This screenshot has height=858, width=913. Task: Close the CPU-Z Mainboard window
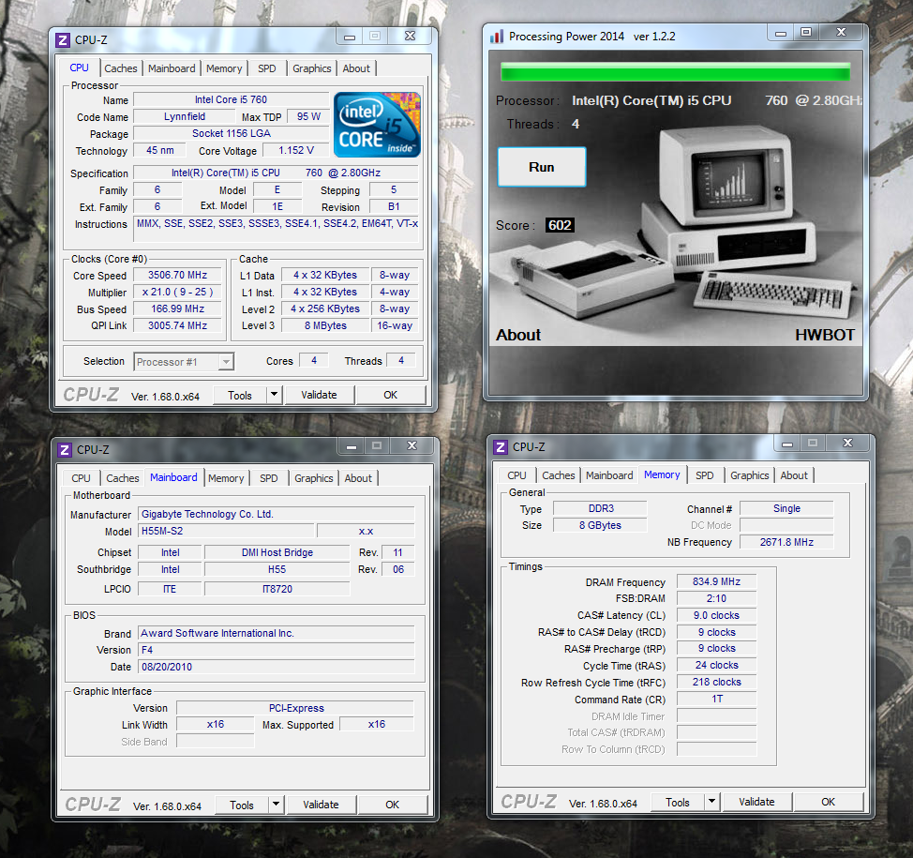point(412,446)
